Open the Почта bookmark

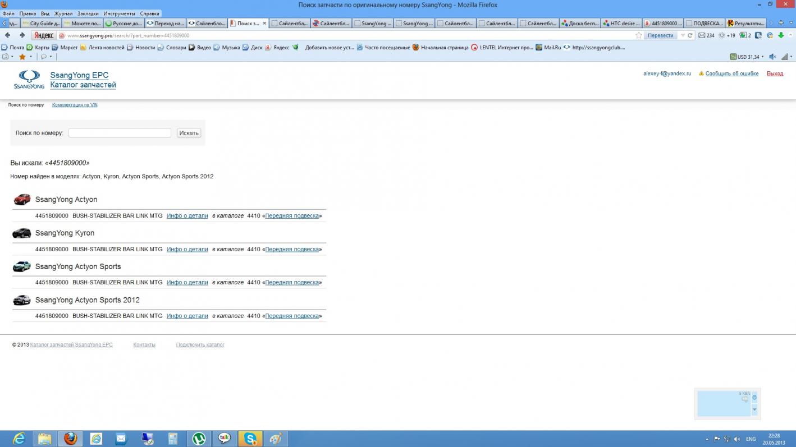(x=13, y=48)
